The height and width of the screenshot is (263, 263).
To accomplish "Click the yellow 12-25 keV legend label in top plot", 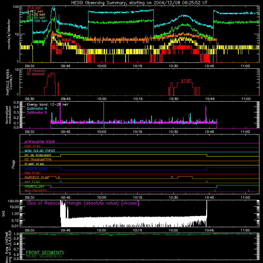I will [x=36, y=14].
